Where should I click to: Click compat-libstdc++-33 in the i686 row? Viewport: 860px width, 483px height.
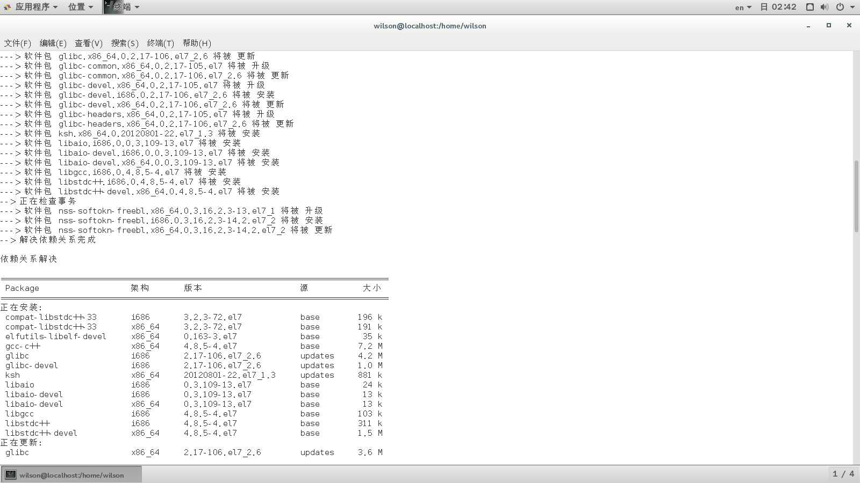point(51,317)
